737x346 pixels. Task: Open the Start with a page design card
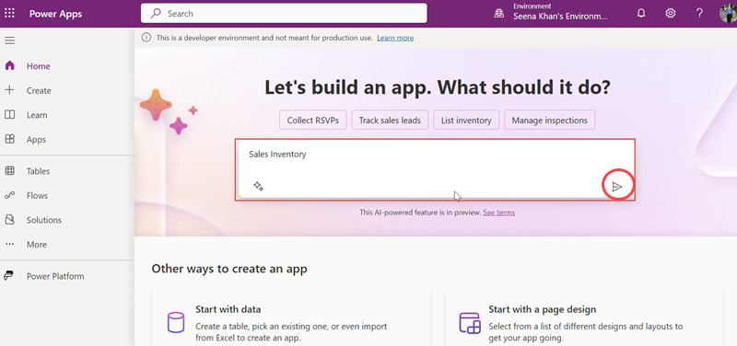coord(584,317)
